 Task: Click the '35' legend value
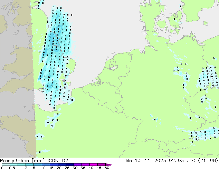[83, 168]
